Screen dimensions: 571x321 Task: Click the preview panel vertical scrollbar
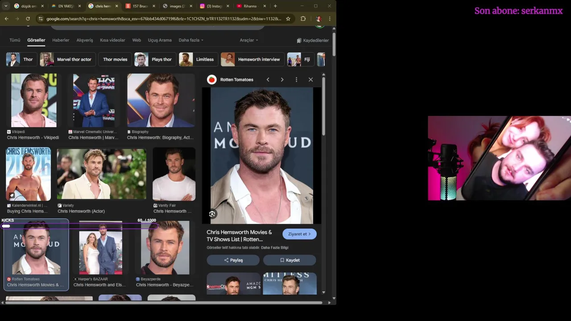pos(323,107)
